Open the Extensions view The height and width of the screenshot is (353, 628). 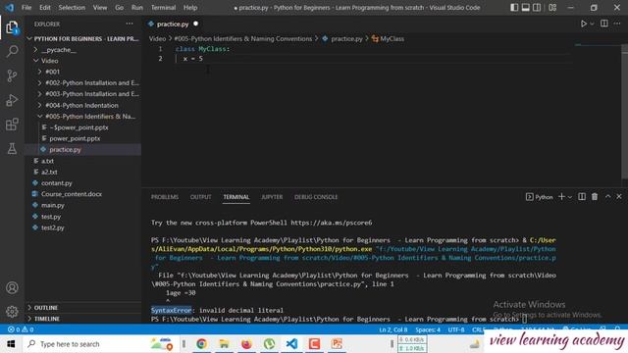click(x=12, y=125)
